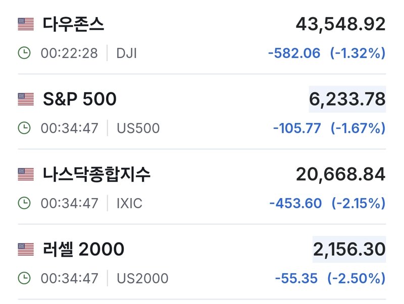Screen dimensions: 404x304
Task: Click the US flag icon beside 다우존스
Action: 26,24
